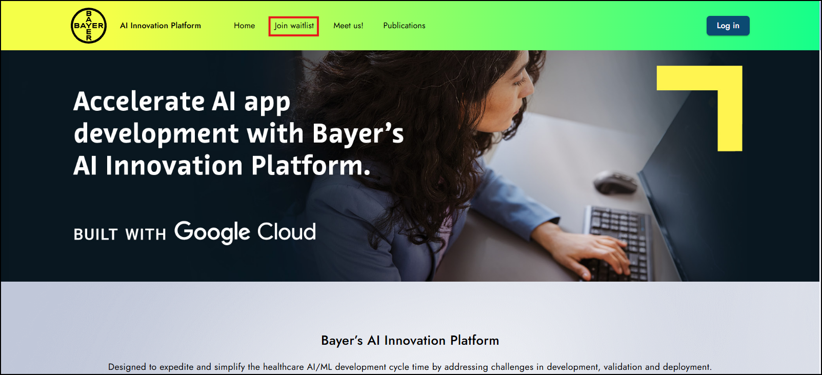Screen dimensions: 822x375
Task: Click the Designed to expedite description paragraph
Action: point(410,367)
